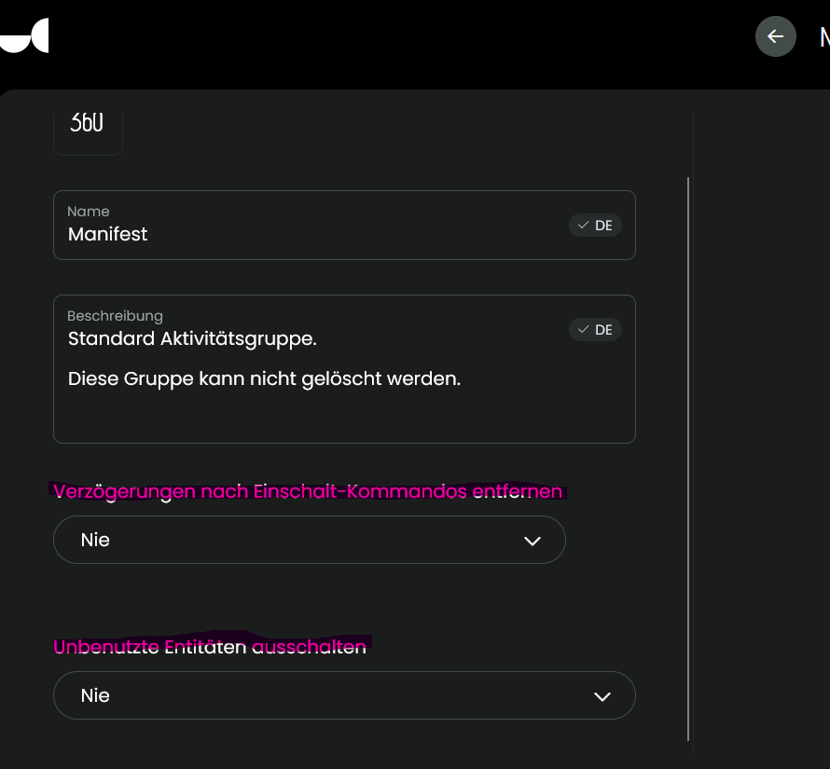The image size is (830, 769).
Task: Click the vertical scrollbar of the form
Action: (688, 457)
